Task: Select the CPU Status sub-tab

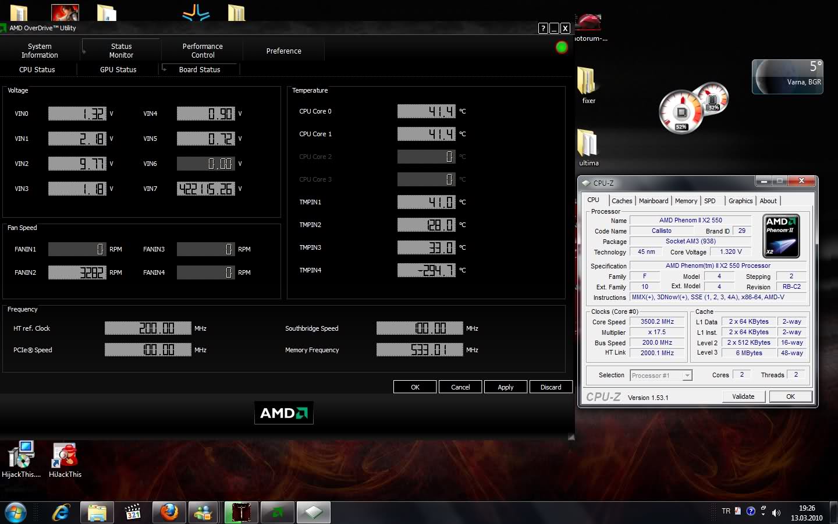Action: [37, 69]
